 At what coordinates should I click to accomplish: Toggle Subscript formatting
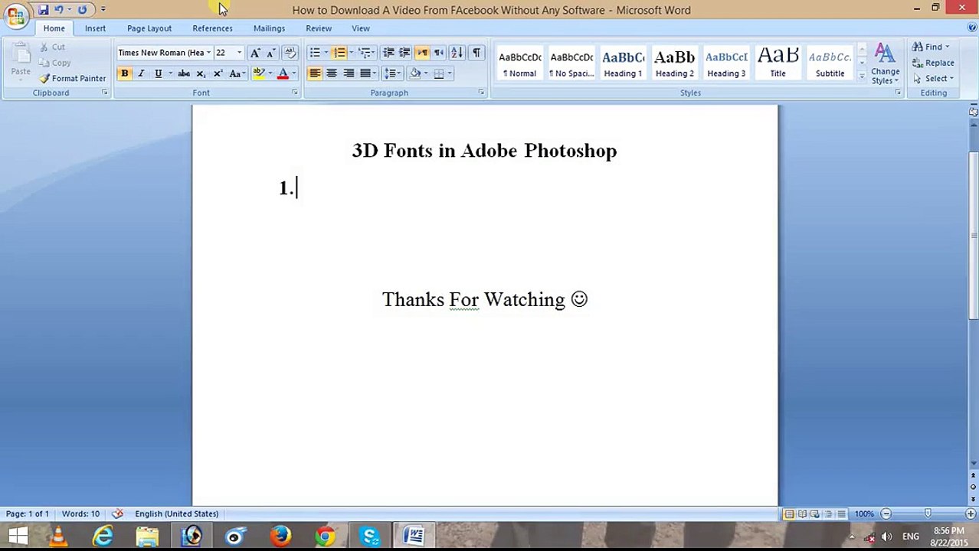(x=201, y=73)
